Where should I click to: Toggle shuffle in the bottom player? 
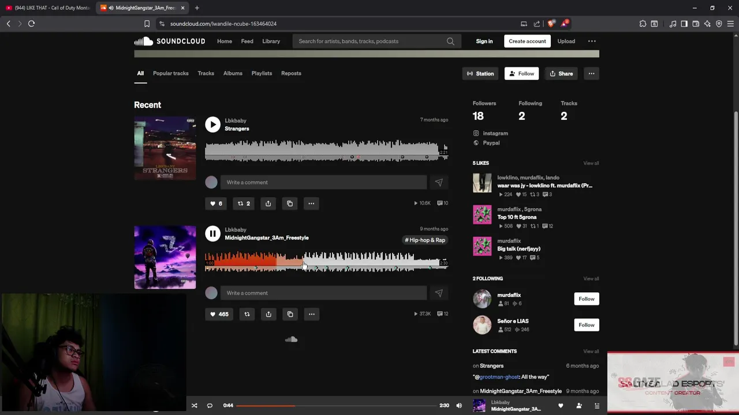coord(194,406)
